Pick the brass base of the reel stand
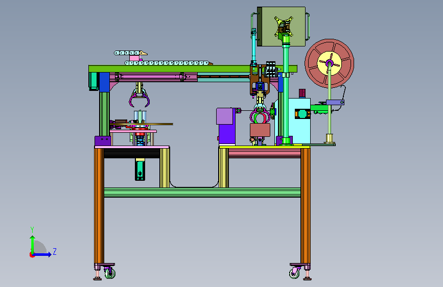443x287 pixels. tap(329, 139)
